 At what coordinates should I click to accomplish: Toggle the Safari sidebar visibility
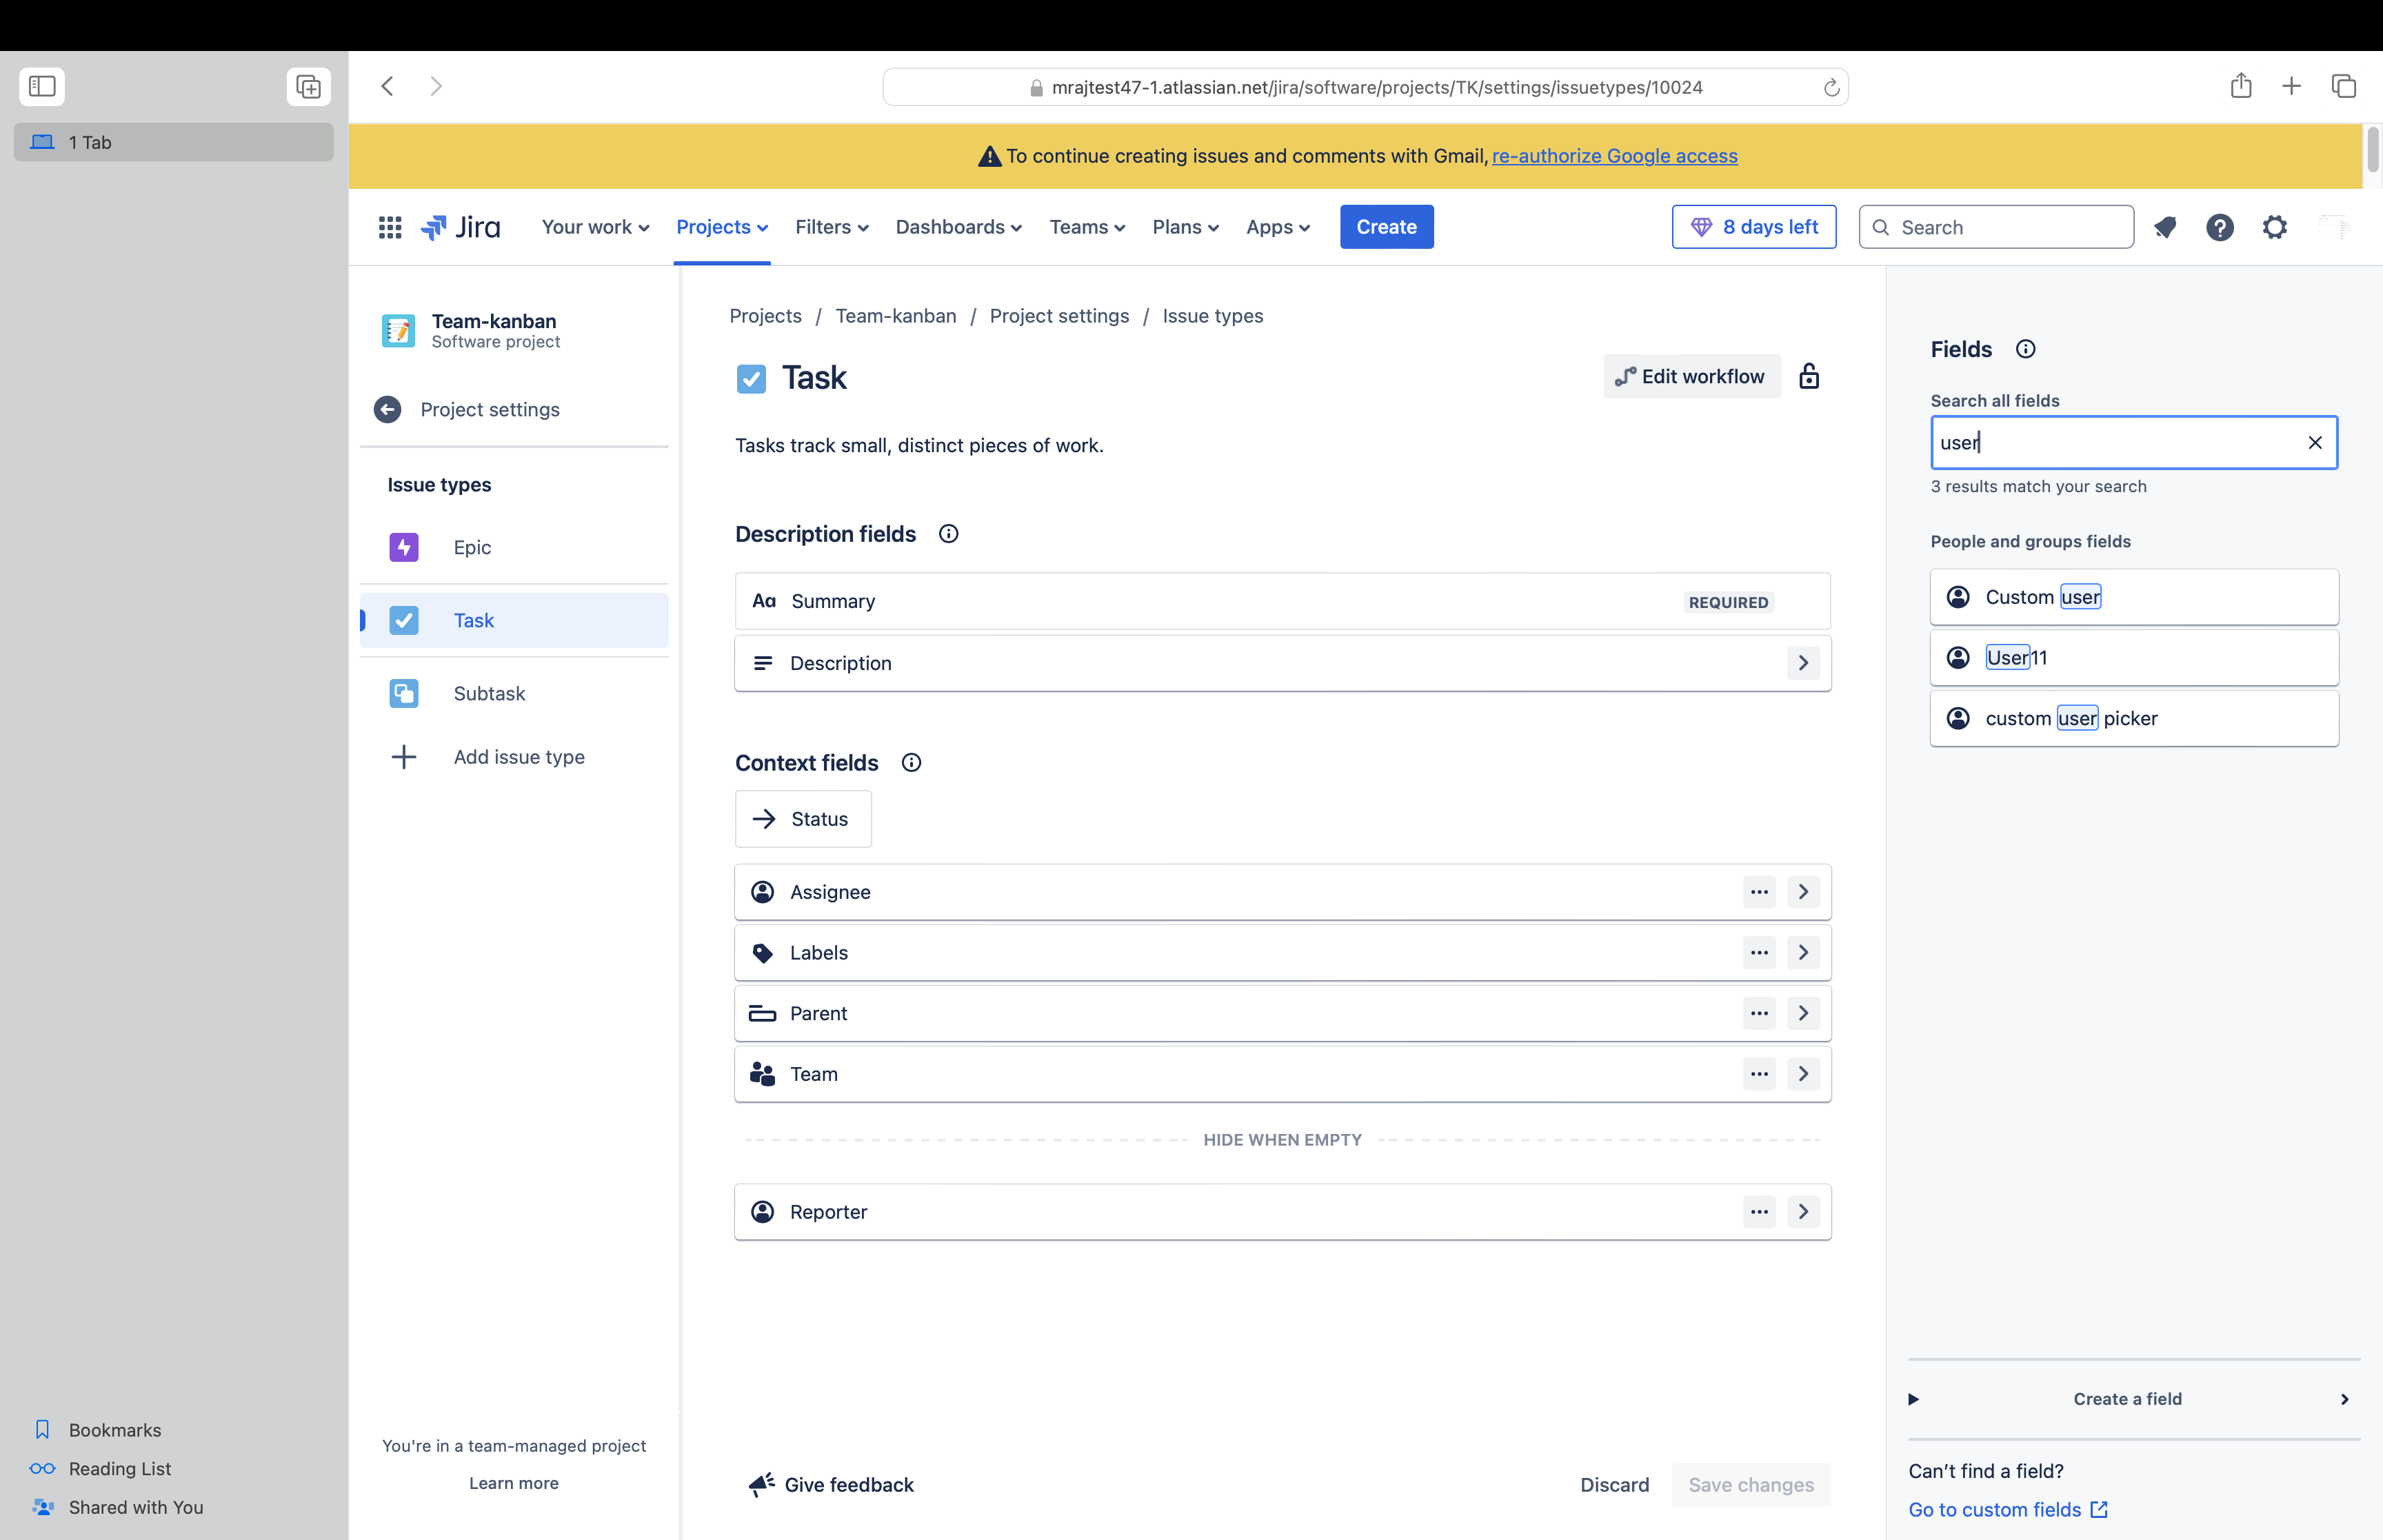(42, 86)
